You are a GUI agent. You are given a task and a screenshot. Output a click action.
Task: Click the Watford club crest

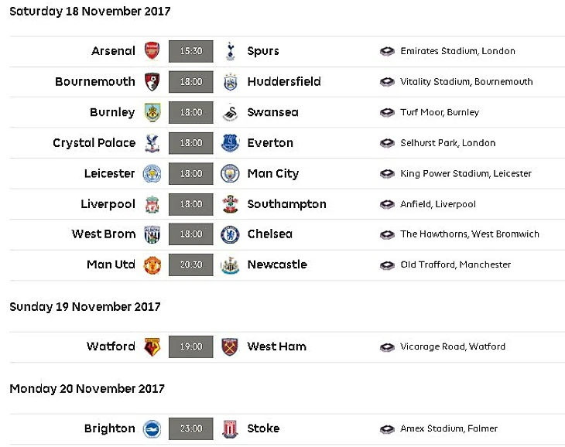click(x=152, y=346)
